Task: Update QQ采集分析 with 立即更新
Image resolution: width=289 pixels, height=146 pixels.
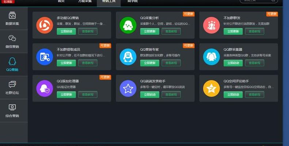Action: click(x=150, y=31)
